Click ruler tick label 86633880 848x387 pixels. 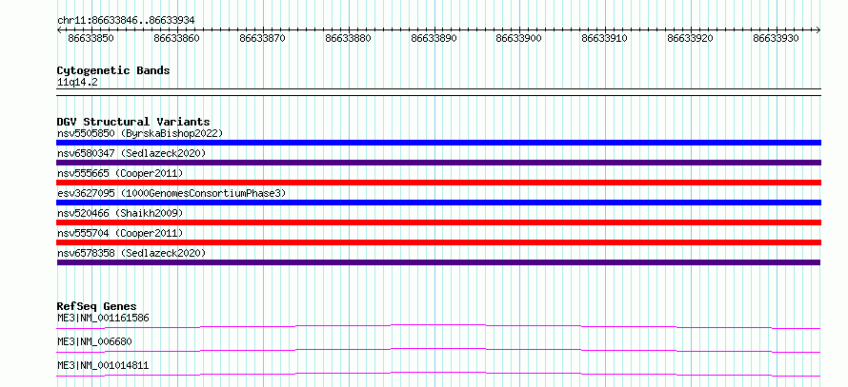coord(349,38)
